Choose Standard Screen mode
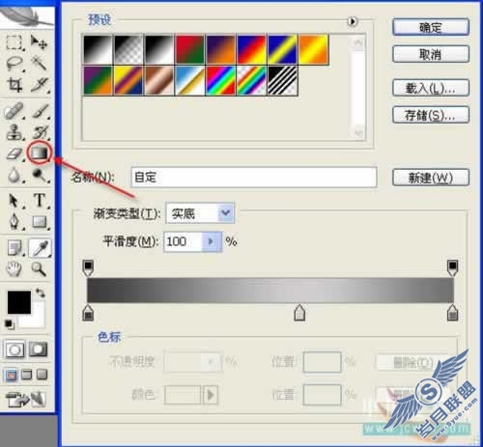Screen dimensions: 483x447 [11, 375]
